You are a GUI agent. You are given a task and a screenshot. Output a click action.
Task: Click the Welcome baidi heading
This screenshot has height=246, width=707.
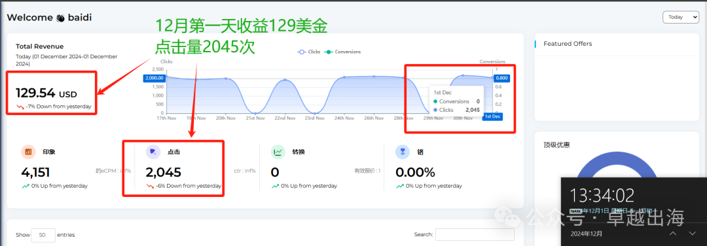[50, 18]
